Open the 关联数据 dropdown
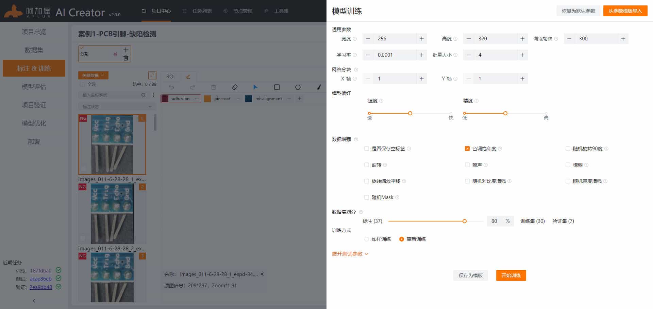 click(x=93, y=75)
